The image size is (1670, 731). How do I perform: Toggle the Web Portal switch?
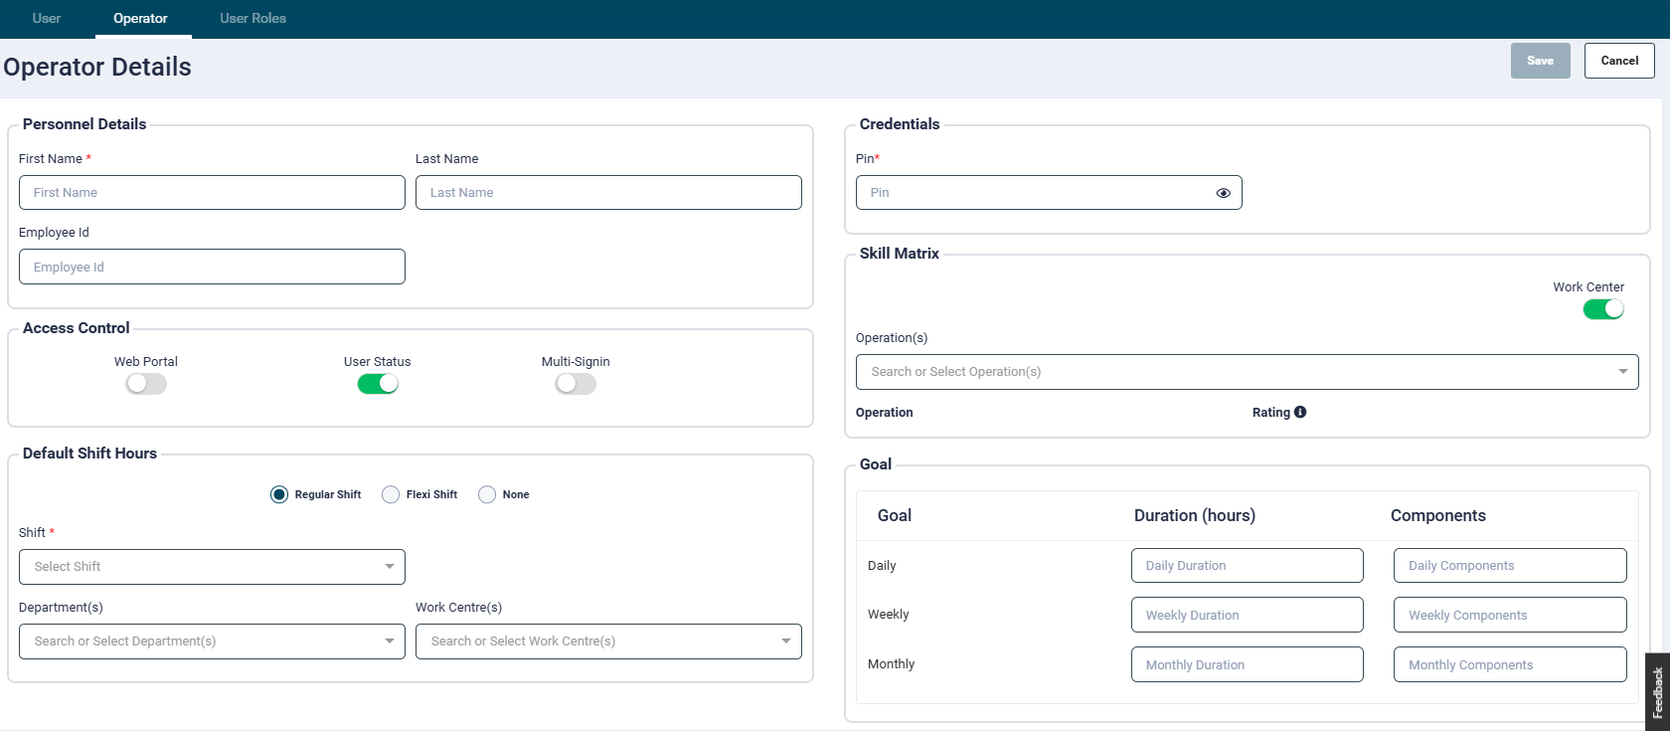(x=146, y=384)
